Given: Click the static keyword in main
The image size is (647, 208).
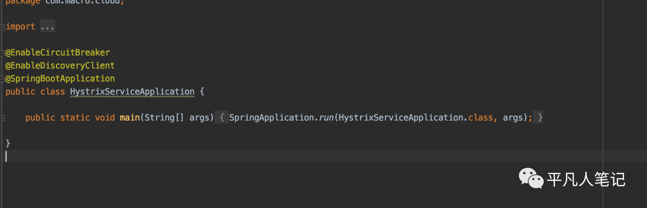Looking at the screenshot, I should coord(75,118).
